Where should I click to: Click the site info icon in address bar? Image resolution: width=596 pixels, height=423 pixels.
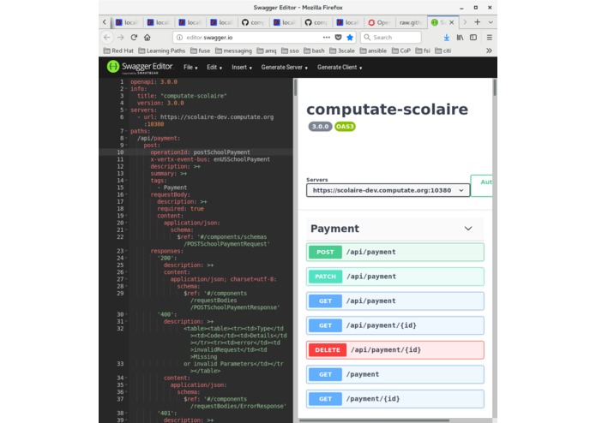(179, 37)
